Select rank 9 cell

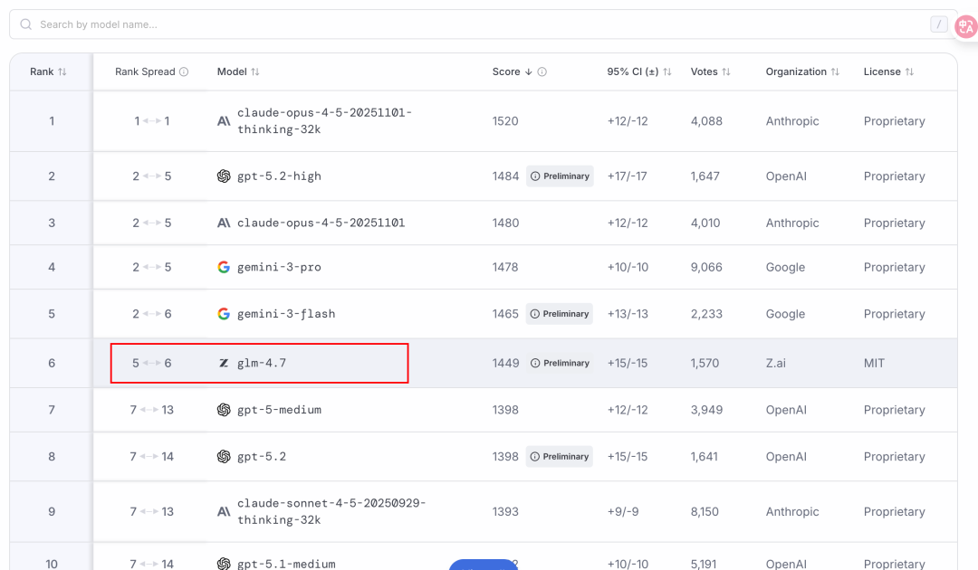click(x=51, y=511)
